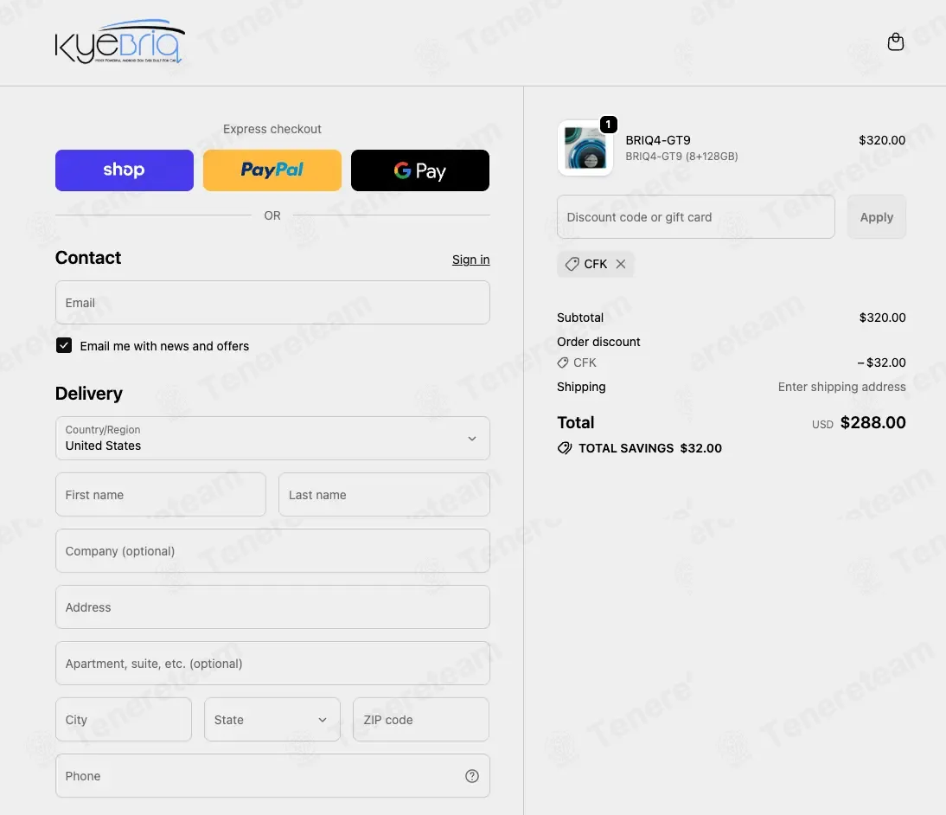Image resolution: width=946 pixels, height=815 pixels.
Task: Click the Express checkout heading
Action: coord(272,129)
